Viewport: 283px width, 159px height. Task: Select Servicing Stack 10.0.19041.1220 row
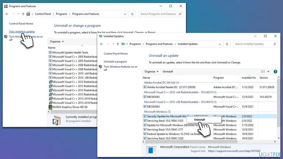click(x=210, y=138)
